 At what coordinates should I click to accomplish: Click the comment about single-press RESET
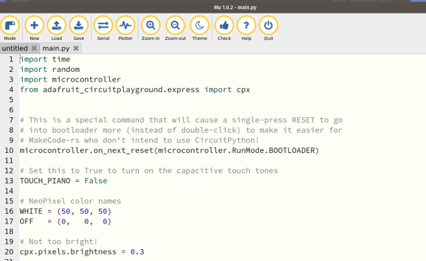click(181, 120)
